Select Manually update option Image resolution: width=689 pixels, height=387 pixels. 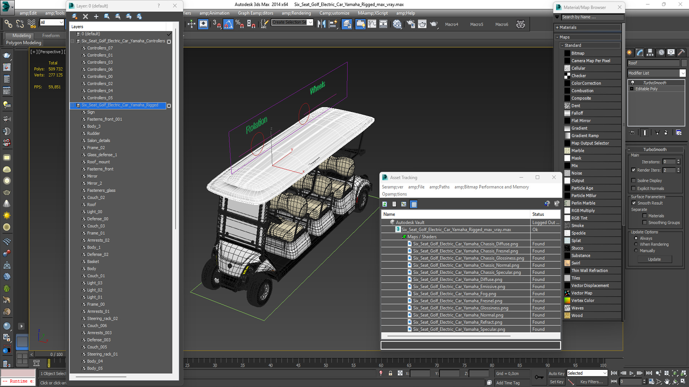tap(636, 251)
